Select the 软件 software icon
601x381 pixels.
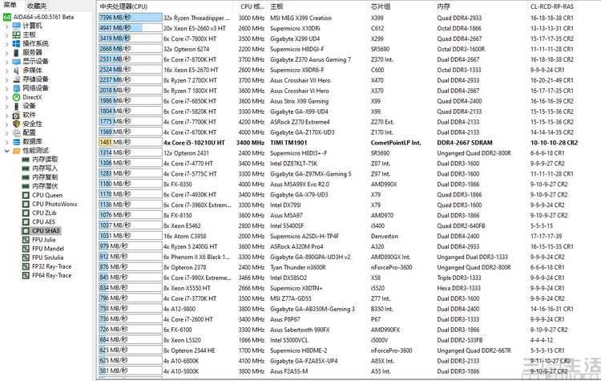[17, 115]
